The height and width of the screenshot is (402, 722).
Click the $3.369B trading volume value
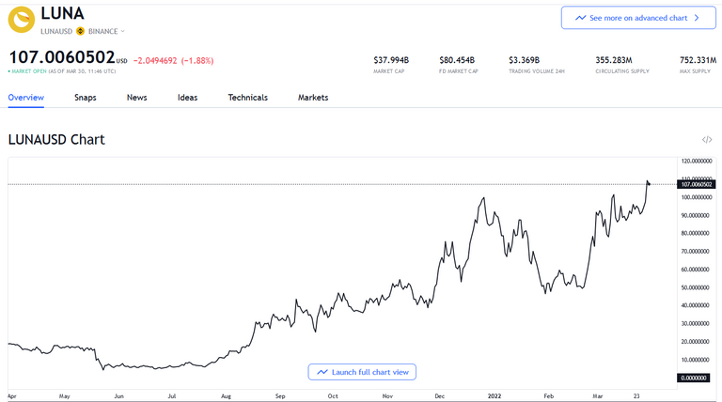[524, 60]
